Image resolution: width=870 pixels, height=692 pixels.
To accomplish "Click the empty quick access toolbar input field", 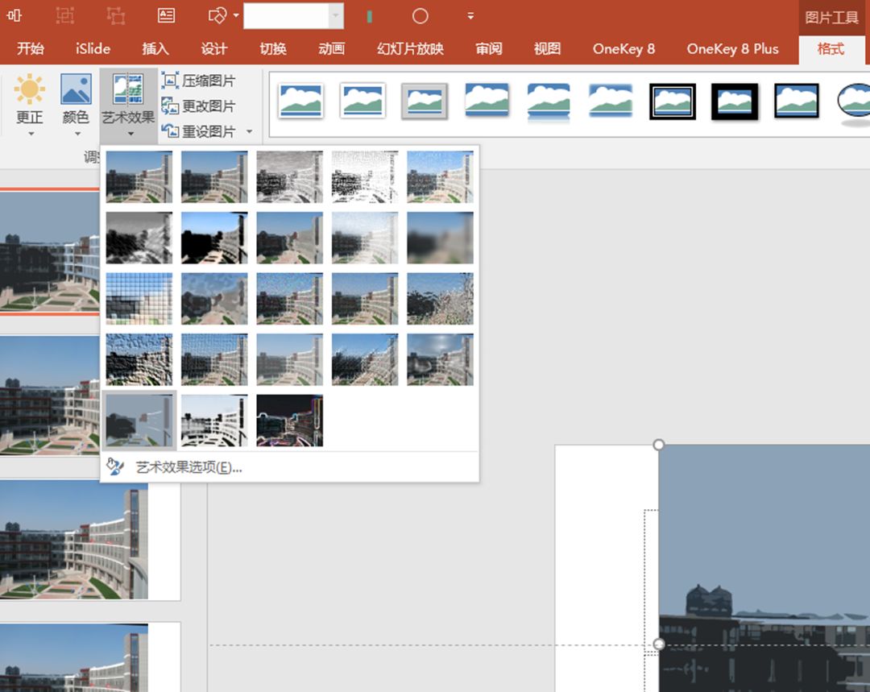I will pos(286,16).
